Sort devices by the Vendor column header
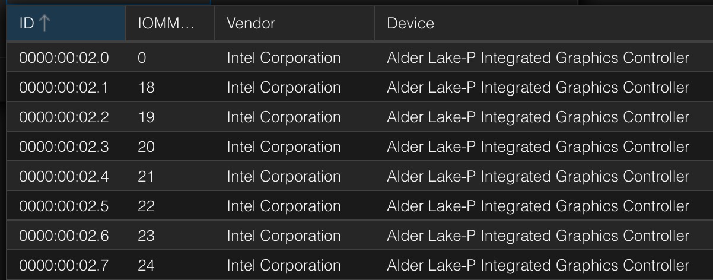 (x=250, y=24)
